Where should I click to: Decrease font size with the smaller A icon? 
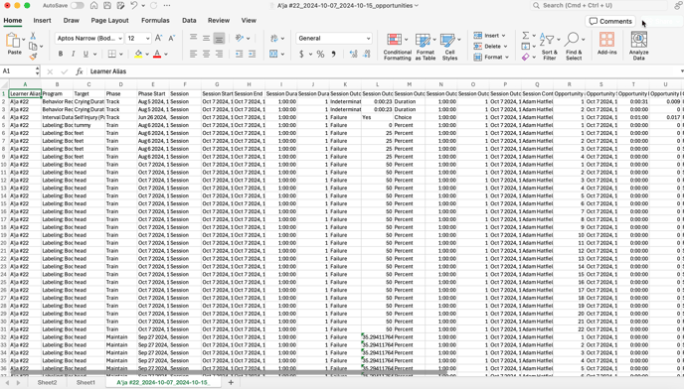click(172, 39)
